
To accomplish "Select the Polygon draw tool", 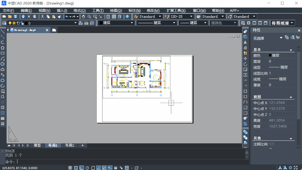I will pos(3,48).
